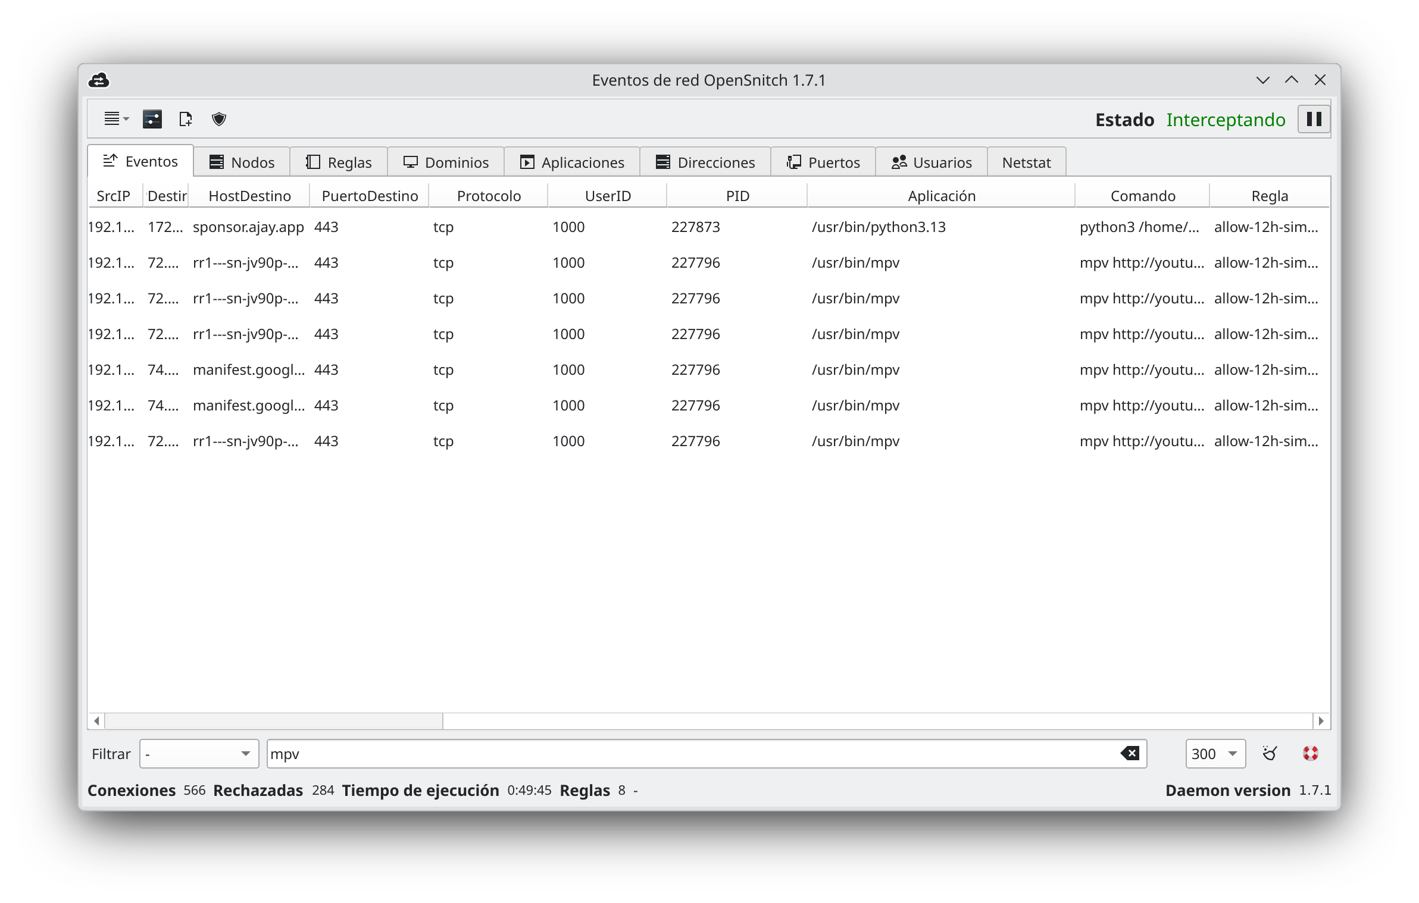Sort by the Aplicación column header
Viewport: 1419px width, 903px height.
coord(941,196)
